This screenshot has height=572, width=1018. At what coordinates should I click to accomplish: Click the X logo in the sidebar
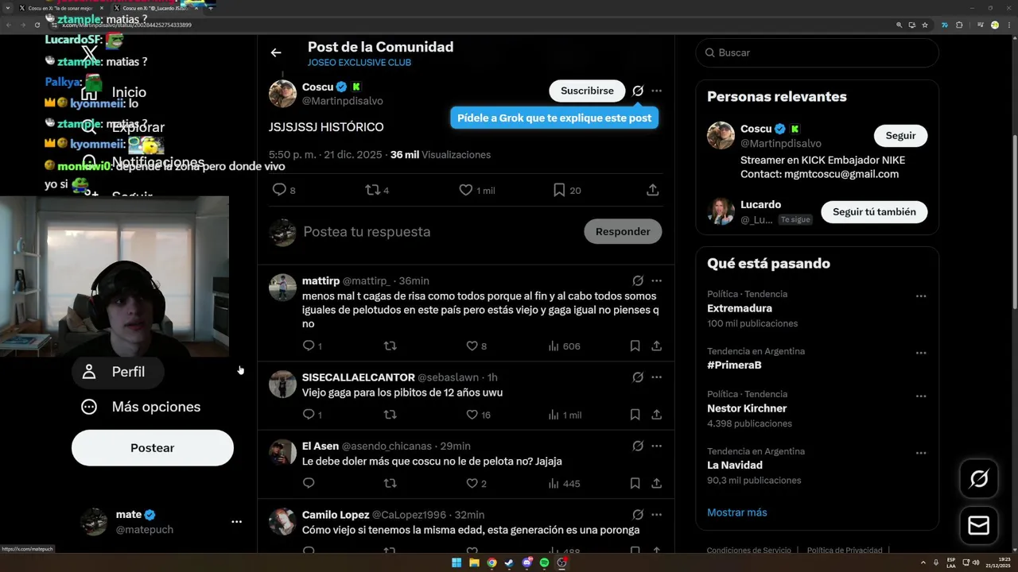[90, 54]
